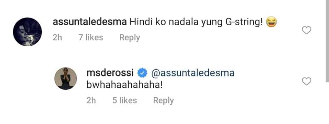Click the @assuntaledesma mention in the reply

[x=192, y=73]
